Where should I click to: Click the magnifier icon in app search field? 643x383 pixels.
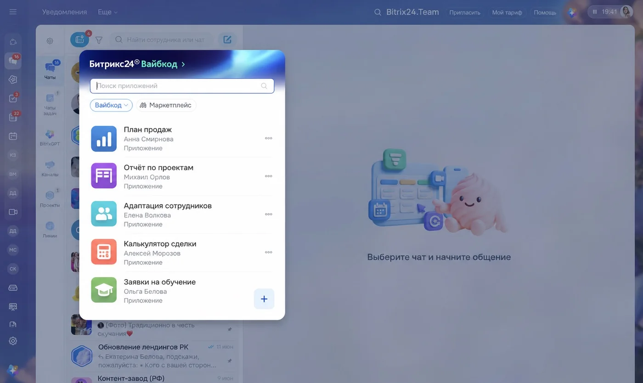[x=264, y=86]
